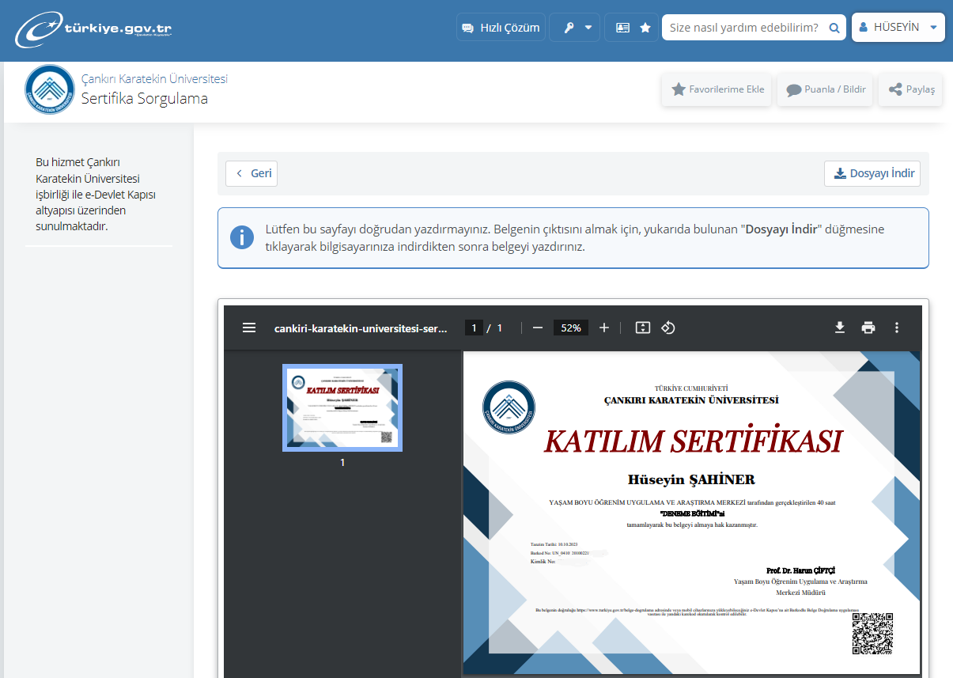The width and height of the screenshot is (953, 678).
Task: Open favorites star icon in header
Action: [645, 27]
